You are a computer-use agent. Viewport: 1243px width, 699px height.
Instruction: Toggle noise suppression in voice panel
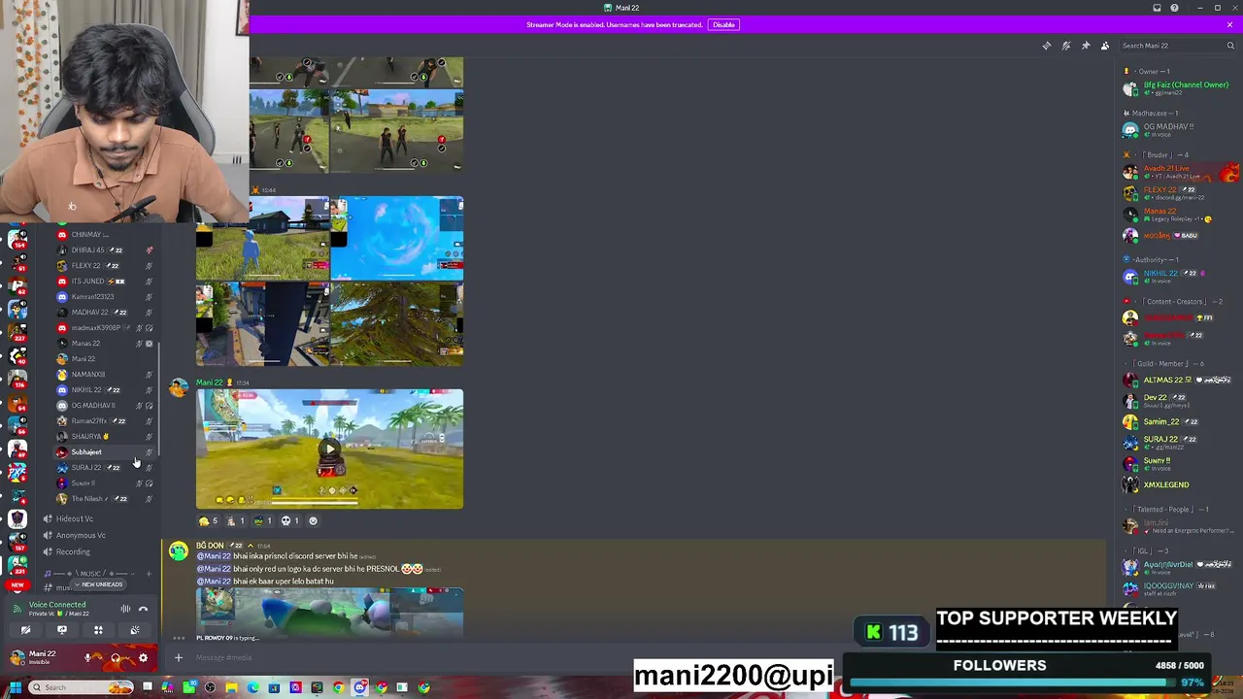click(x=125, y=609)
